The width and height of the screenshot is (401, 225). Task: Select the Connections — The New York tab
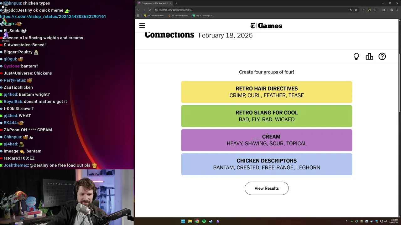154,3
